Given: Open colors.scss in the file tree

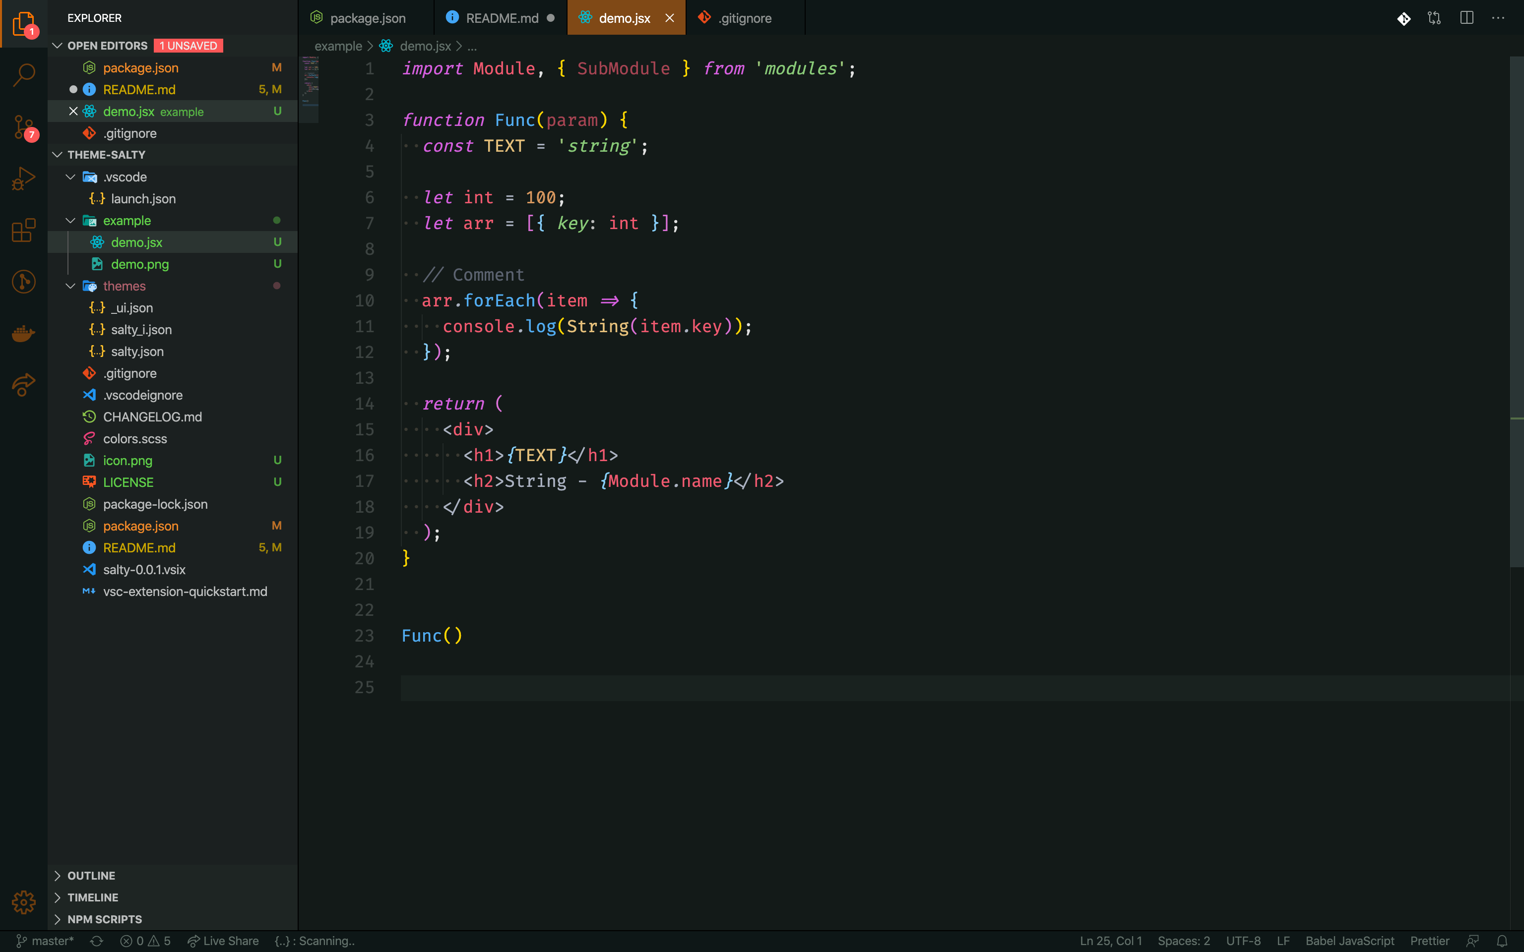Looking at the screenshot, I should [x=135, y=439].
